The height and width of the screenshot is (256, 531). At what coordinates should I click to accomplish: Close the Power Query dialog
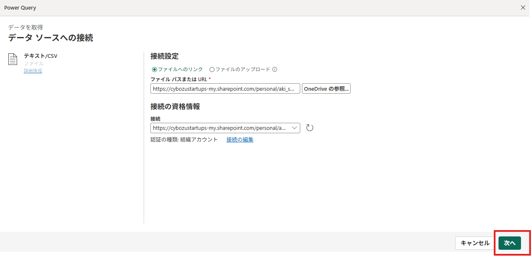coord(523,7)
